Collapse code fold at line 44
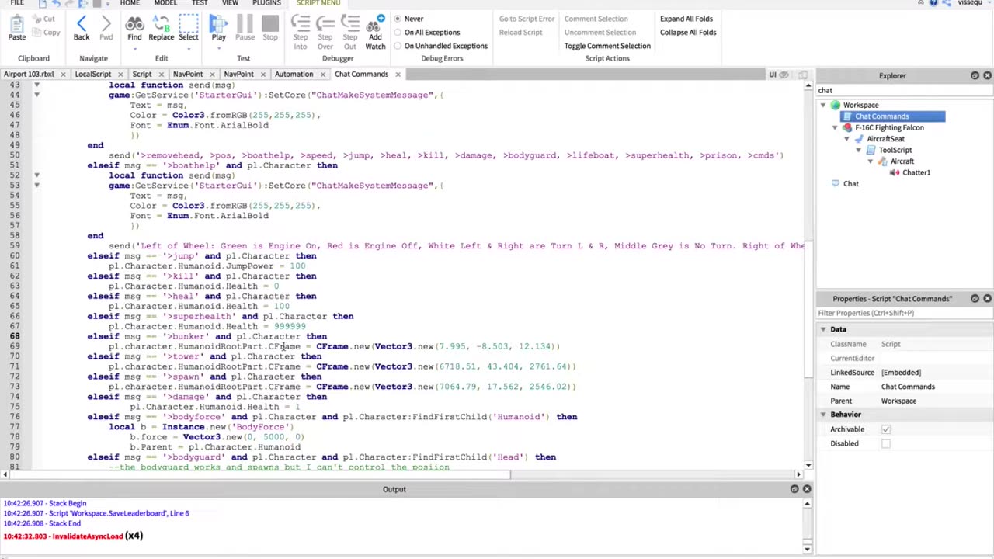 click(36, 95)
